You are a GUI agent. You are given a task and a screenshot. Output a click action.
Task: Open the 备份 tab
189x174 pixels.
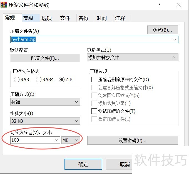(x=83, y=18)
